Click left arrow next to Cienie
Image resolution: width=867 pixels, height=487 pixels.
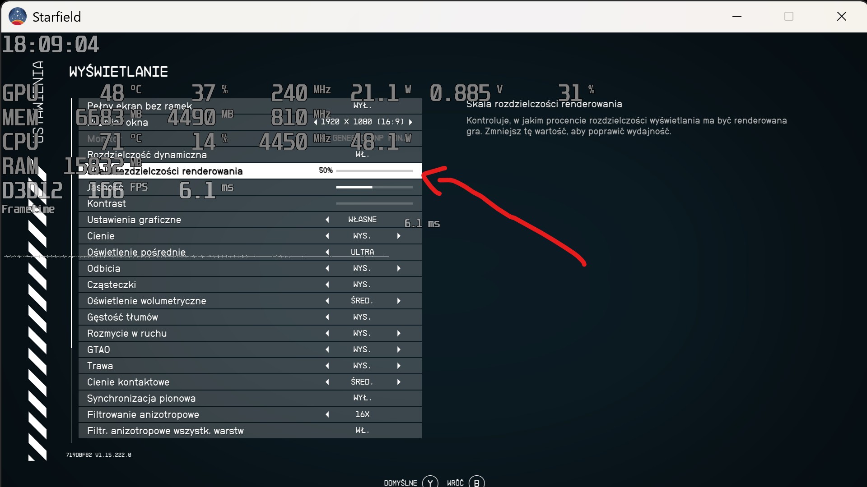coord(327,236)
